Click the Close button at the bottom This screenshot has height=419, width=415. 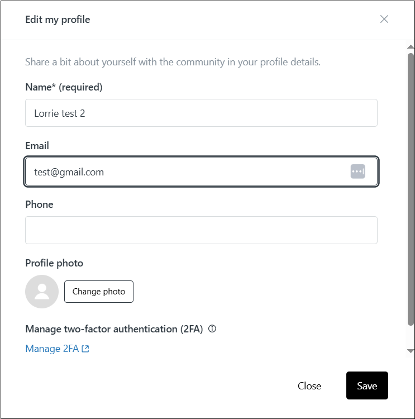309,386
